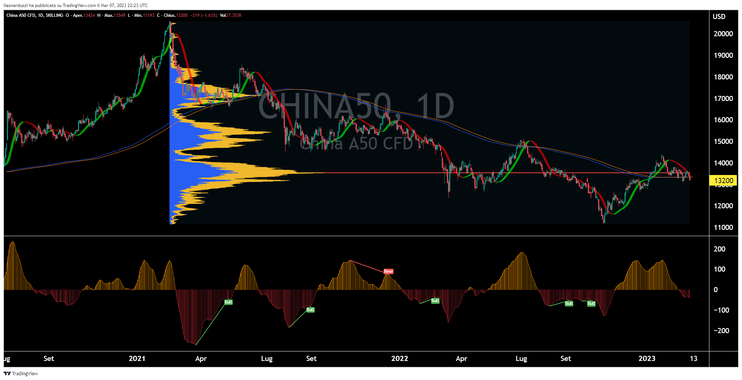Click the Apr label following 2022
The image size is (742, 380).
click(x=461, y=358)
